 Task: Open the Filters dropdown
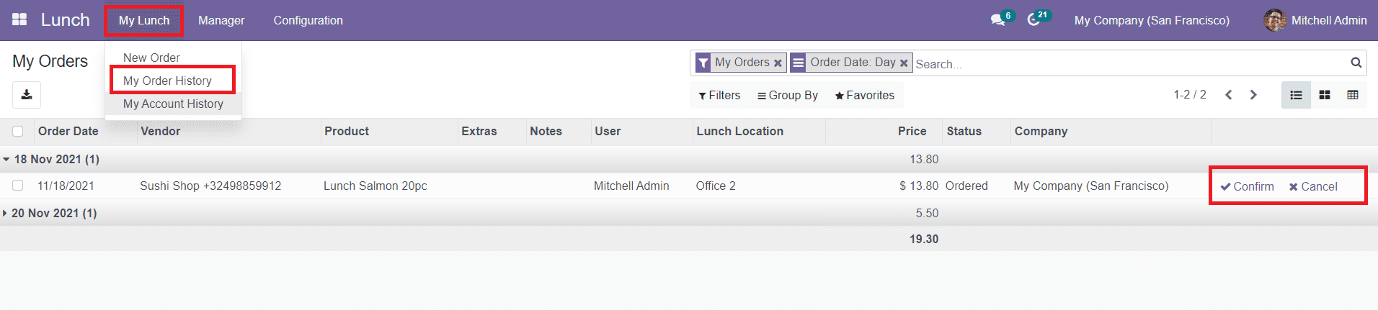719,95
